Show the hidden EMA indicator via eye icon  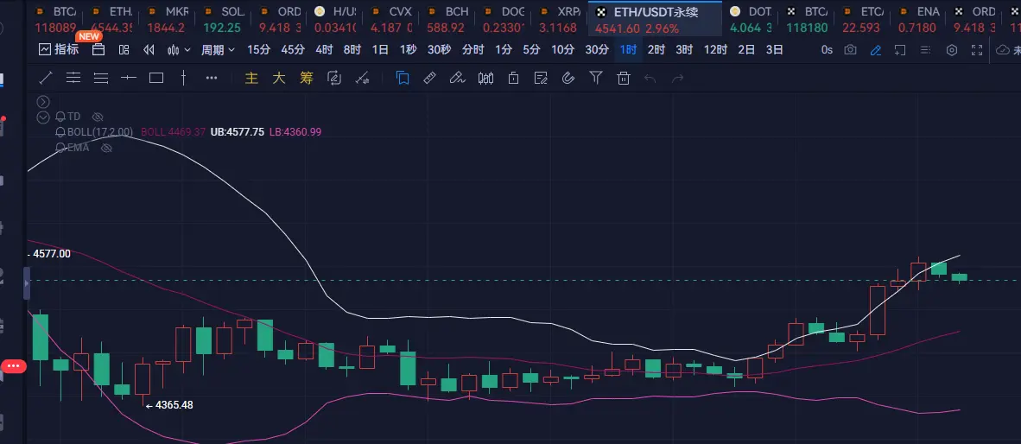[106, 148]
